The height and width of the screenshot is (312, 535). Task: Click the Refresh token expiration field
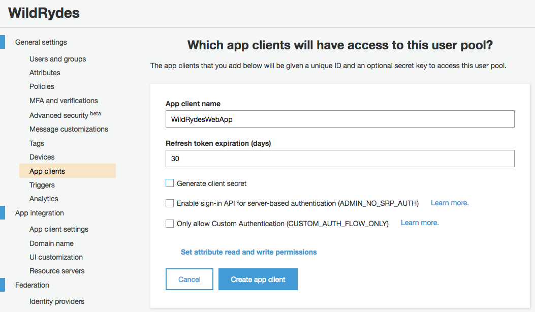click(x=339, y=159)
